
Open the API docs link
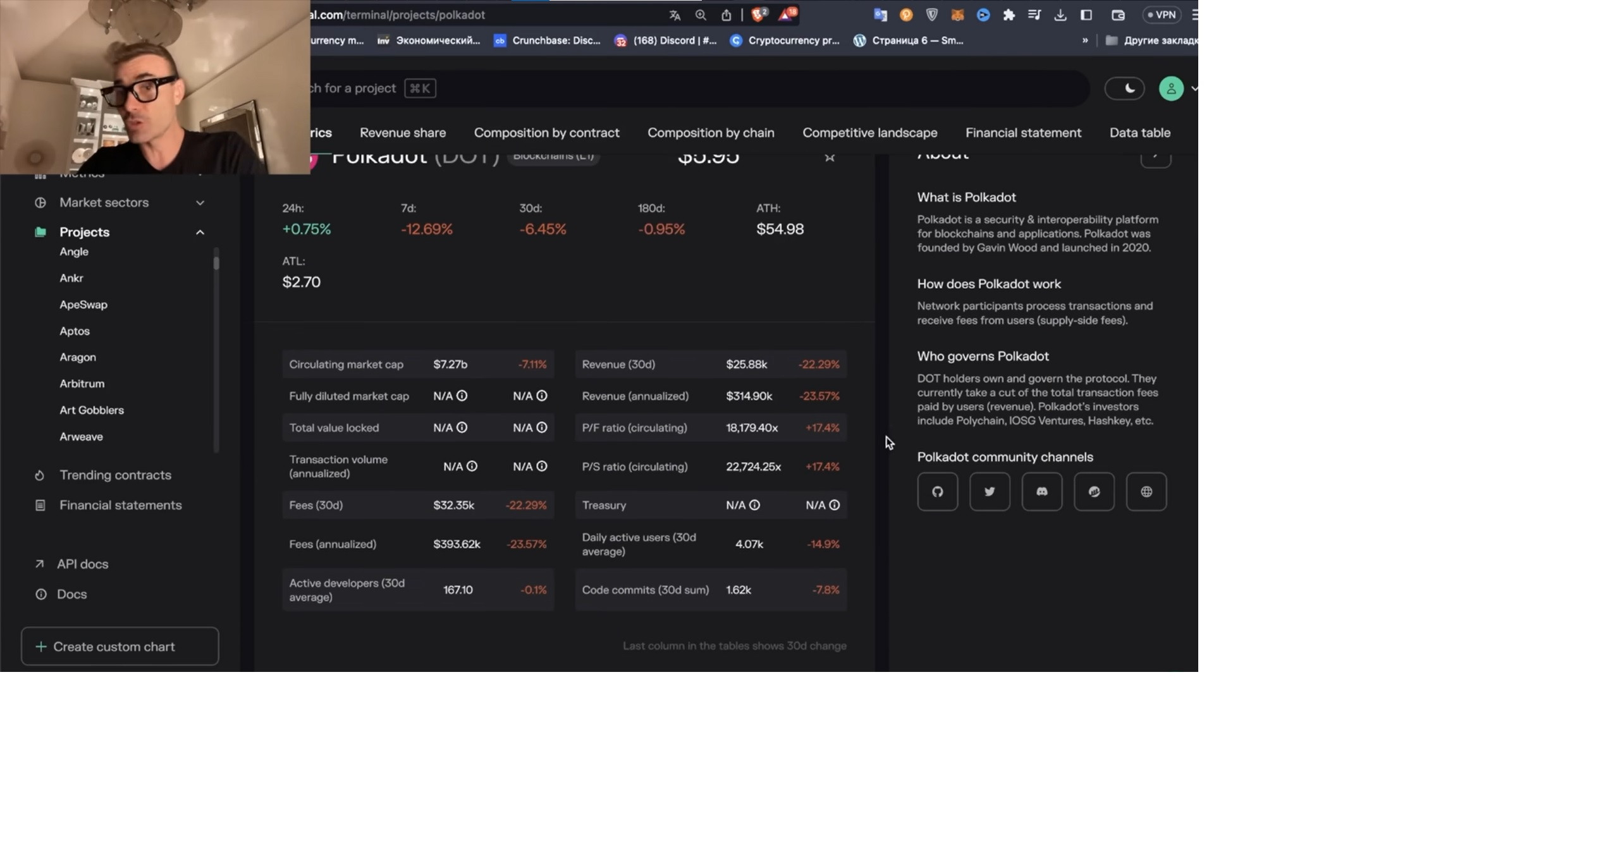click(x=82, y=564)
